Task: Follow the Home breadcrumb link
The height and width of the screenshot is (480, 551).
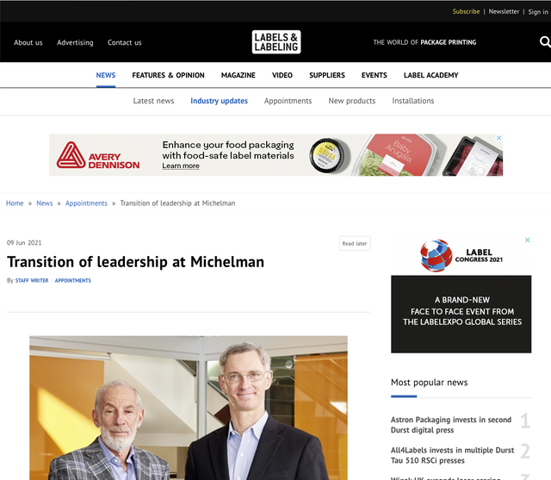Action: pos(15,203)
